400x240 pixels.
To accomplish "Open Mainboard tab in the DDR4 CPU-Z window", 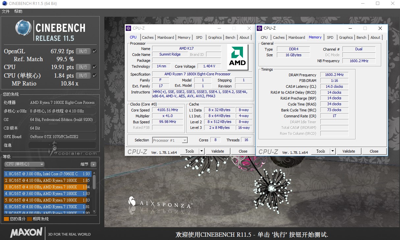I will (297, 37).
